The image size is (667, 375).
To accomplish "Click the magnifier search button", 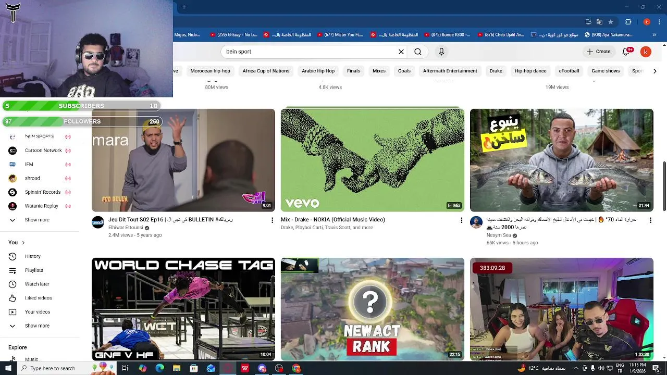I will tap(418, 52).
